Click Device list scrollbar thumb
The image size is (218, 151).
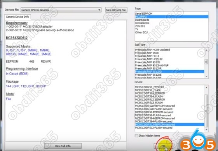[x=206, y=111]
